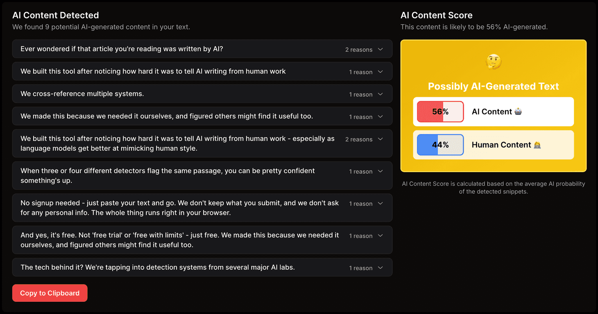The height and width of the screenshot is (314, 598).
Task: Click the chevron next to 'And yes, it's free'
Action: 380,235
